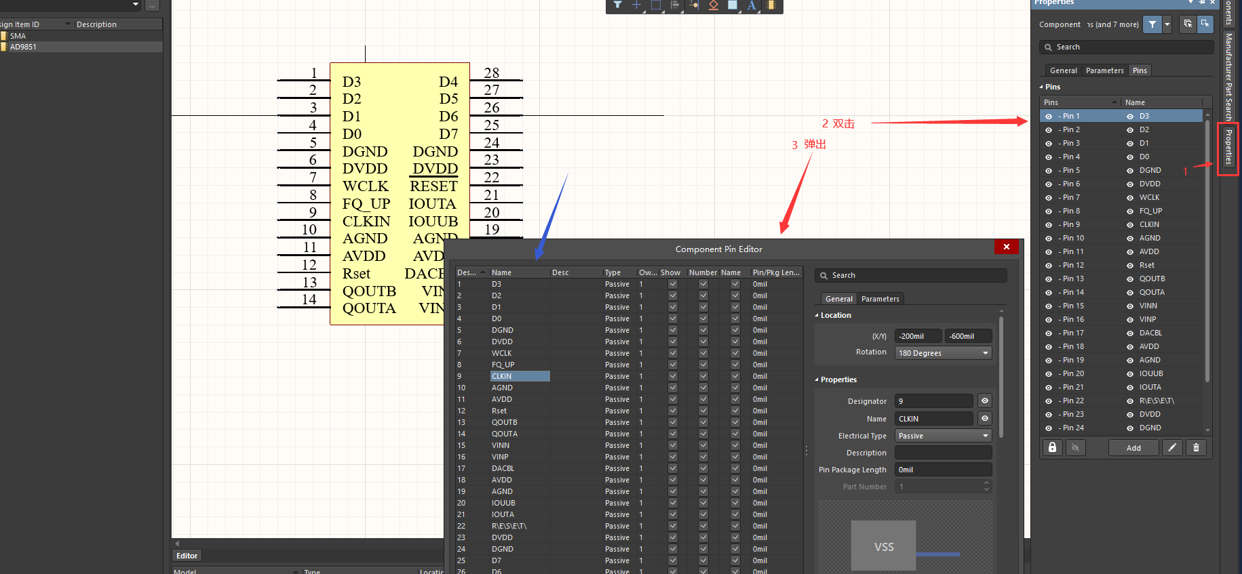1242x574 pixels.
Task: Select the text string tool
Action: pyautogui.click(x=752, y=5)
